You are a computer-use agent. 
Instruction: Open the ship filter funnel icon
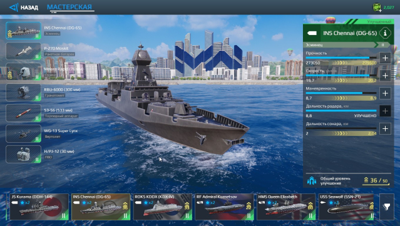point(387,207)
